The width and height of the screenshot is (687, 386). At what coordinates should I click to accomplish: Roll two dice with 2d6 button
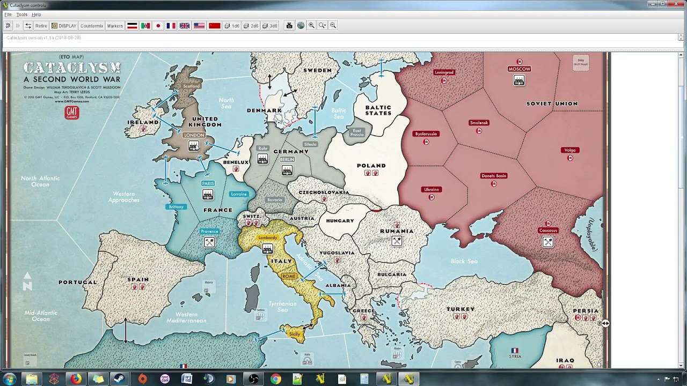pyautogui.click(x=251, y=26)
